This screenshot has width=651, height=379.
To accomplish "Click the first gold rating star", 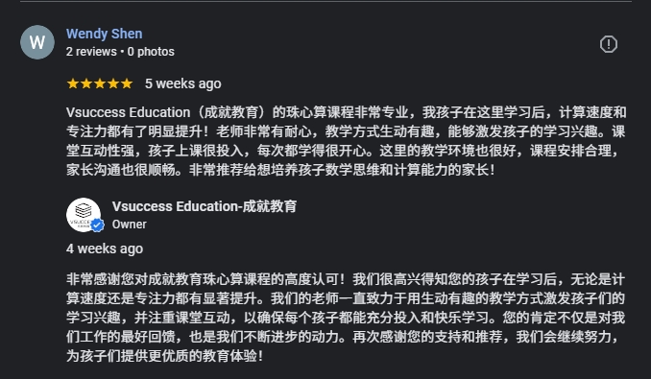I will tap(73, 83).
